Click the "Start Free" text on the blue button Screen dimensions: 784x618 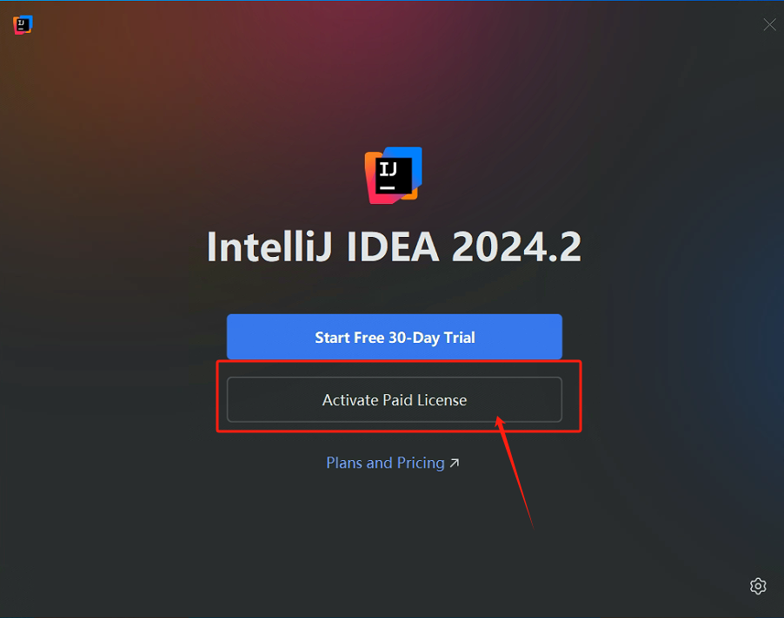point(349,337)
